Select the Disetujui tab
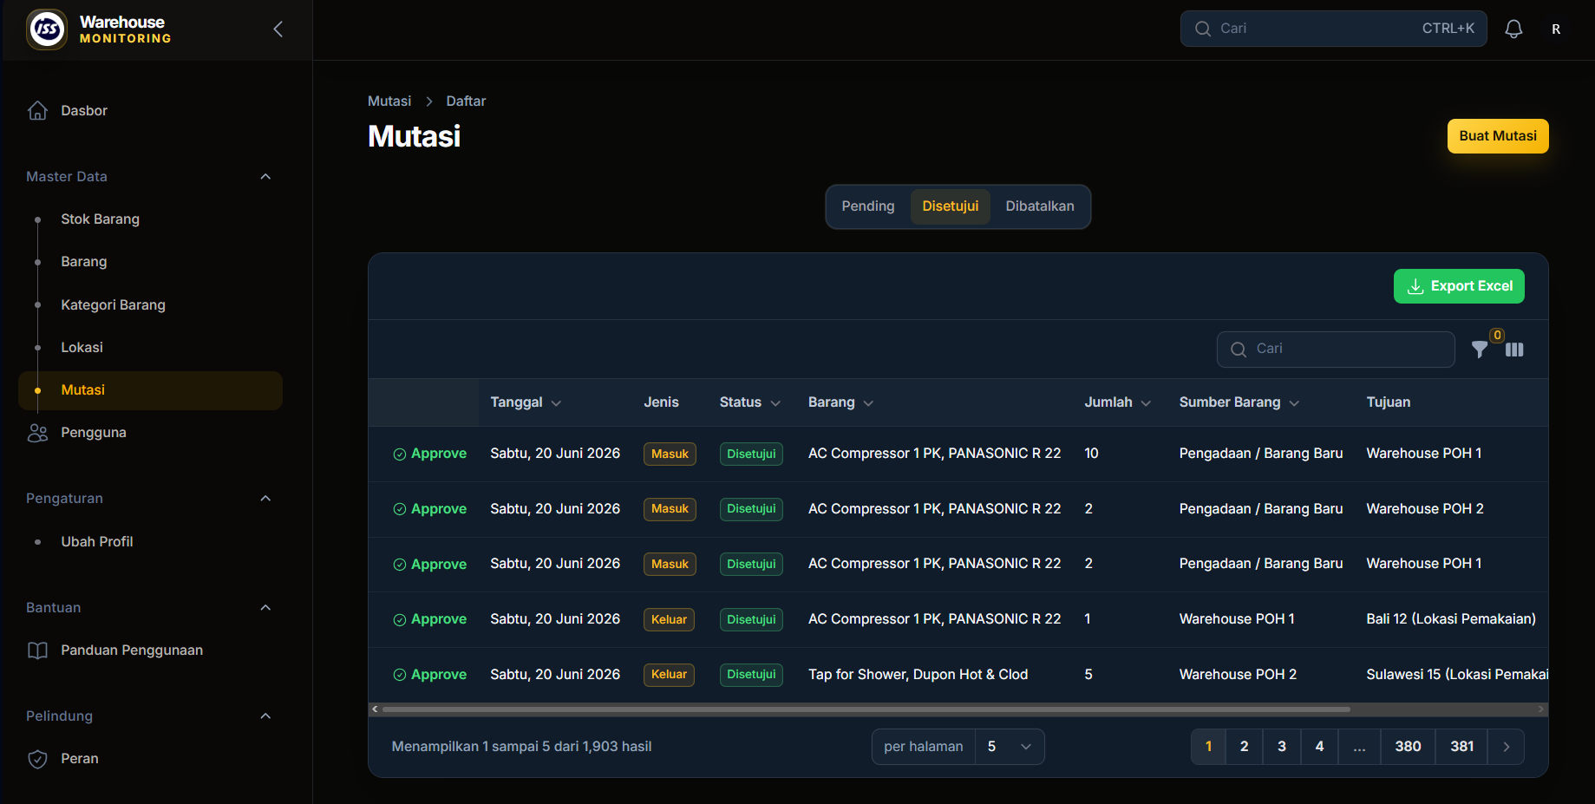This screenshot has height=804, width=1595. click(x=950, y=206)
